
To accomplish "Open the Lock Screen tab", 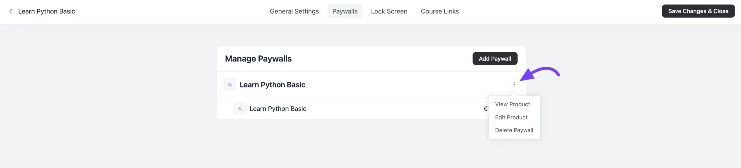I will pos(389,11).
